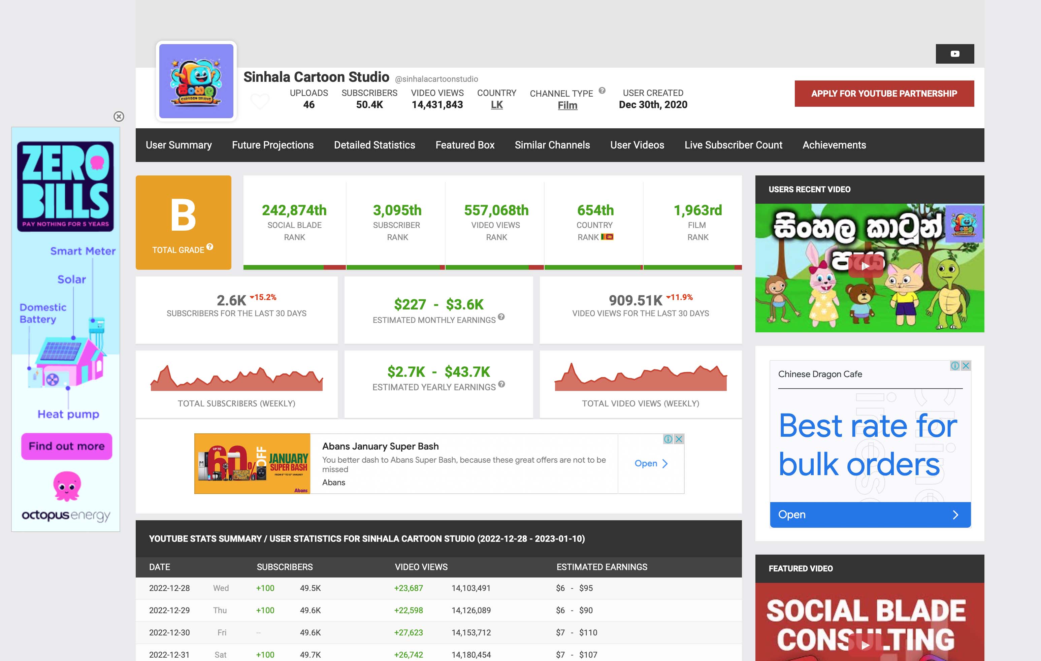
Task: Close the Abans January Super Bash ad
Action: pos(679,439)
